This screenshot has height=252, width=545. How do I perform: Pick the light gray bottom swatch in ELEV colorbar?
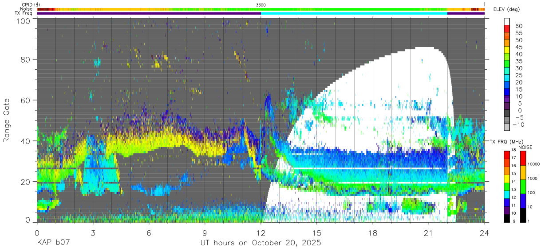[x=507, y=128]
